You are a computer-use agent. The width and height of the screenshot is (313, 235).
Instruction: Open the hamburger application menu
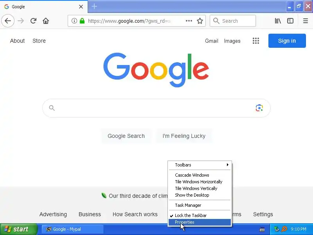click(x=305, y=21)
